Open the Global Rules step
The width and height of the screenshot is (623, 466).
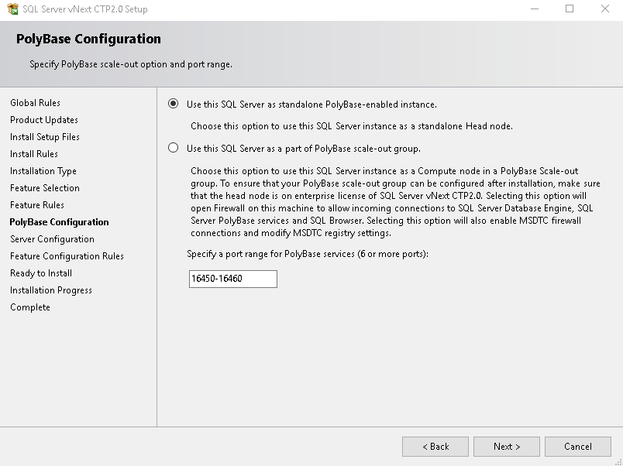tap(35, 103)
